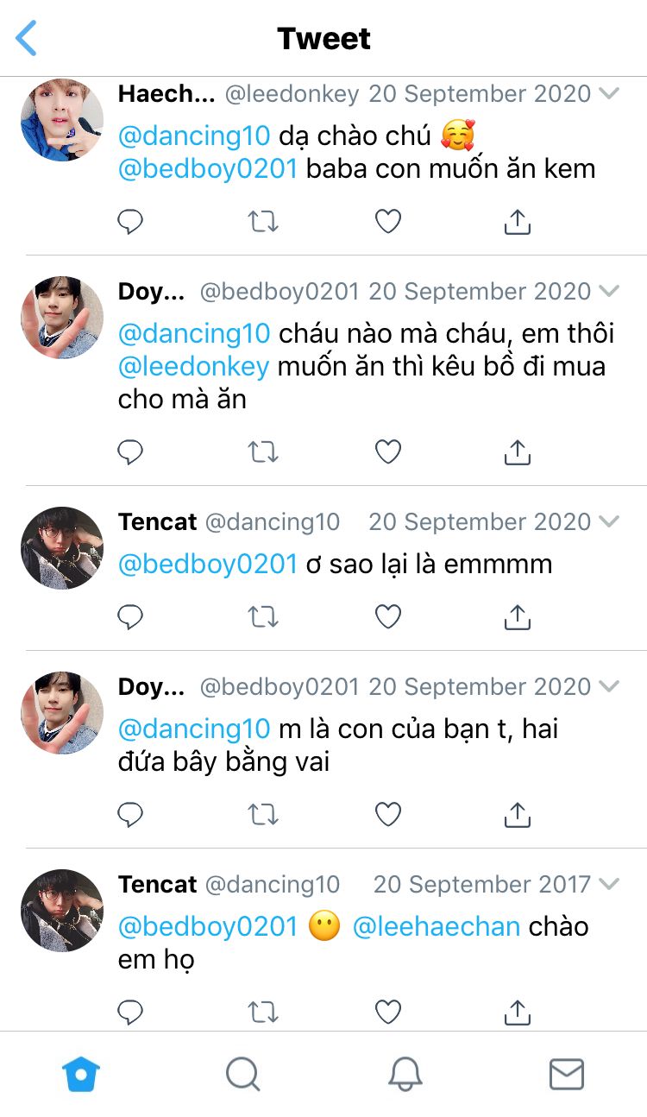Screen dimensions: 647x1117
Task: Tap the back arrow in the header
Action: (x=27, y=39)
